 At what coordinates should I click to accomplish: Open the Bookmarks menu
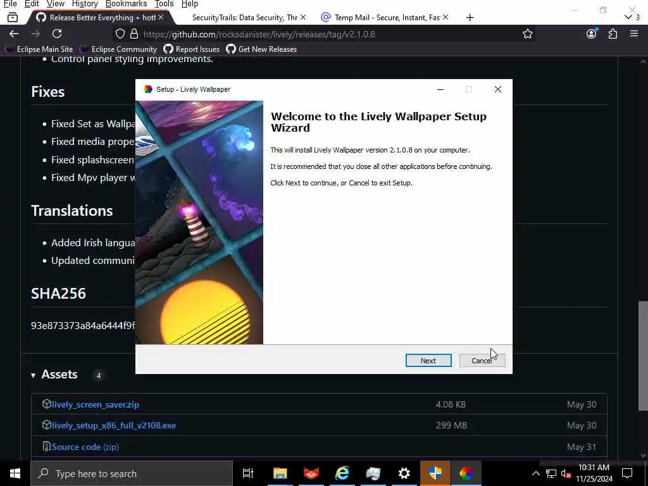click(x=126, y=4)
